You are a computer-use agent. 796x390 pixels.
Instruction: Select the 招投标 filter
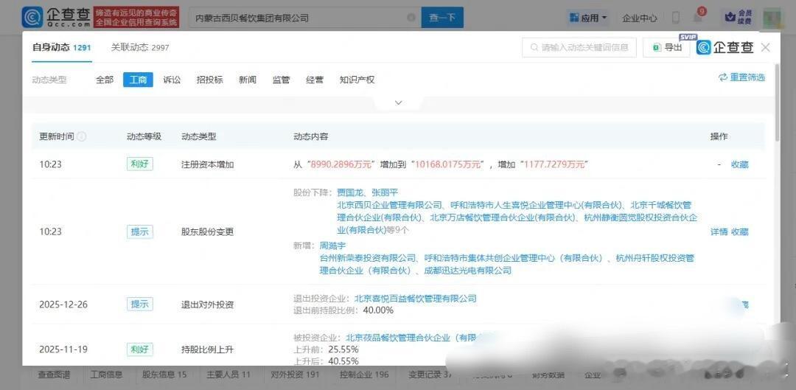(209, 80)
